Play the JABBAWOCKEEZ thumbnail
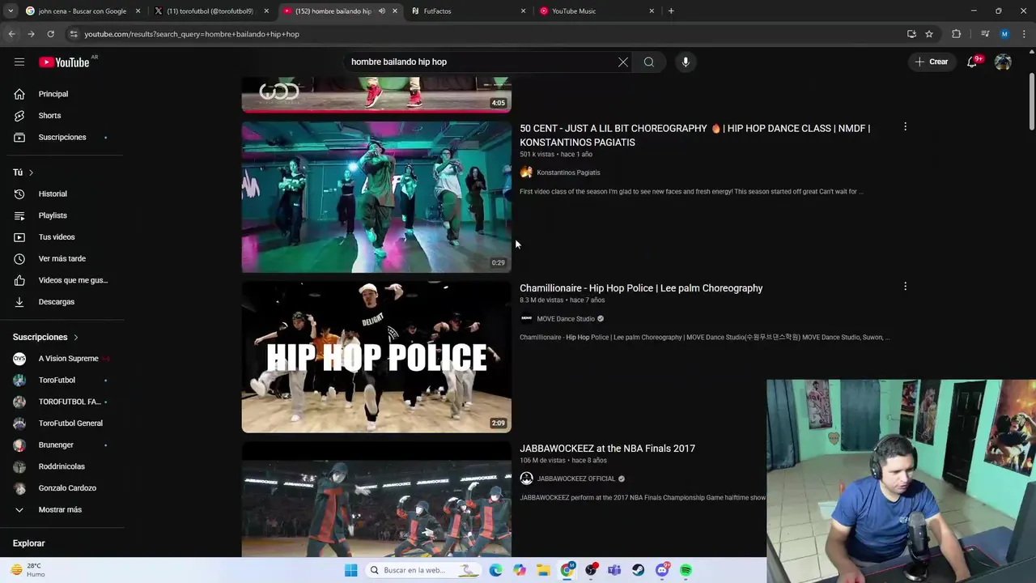Viewport: 1036px width, 583px height. [376, 500]
